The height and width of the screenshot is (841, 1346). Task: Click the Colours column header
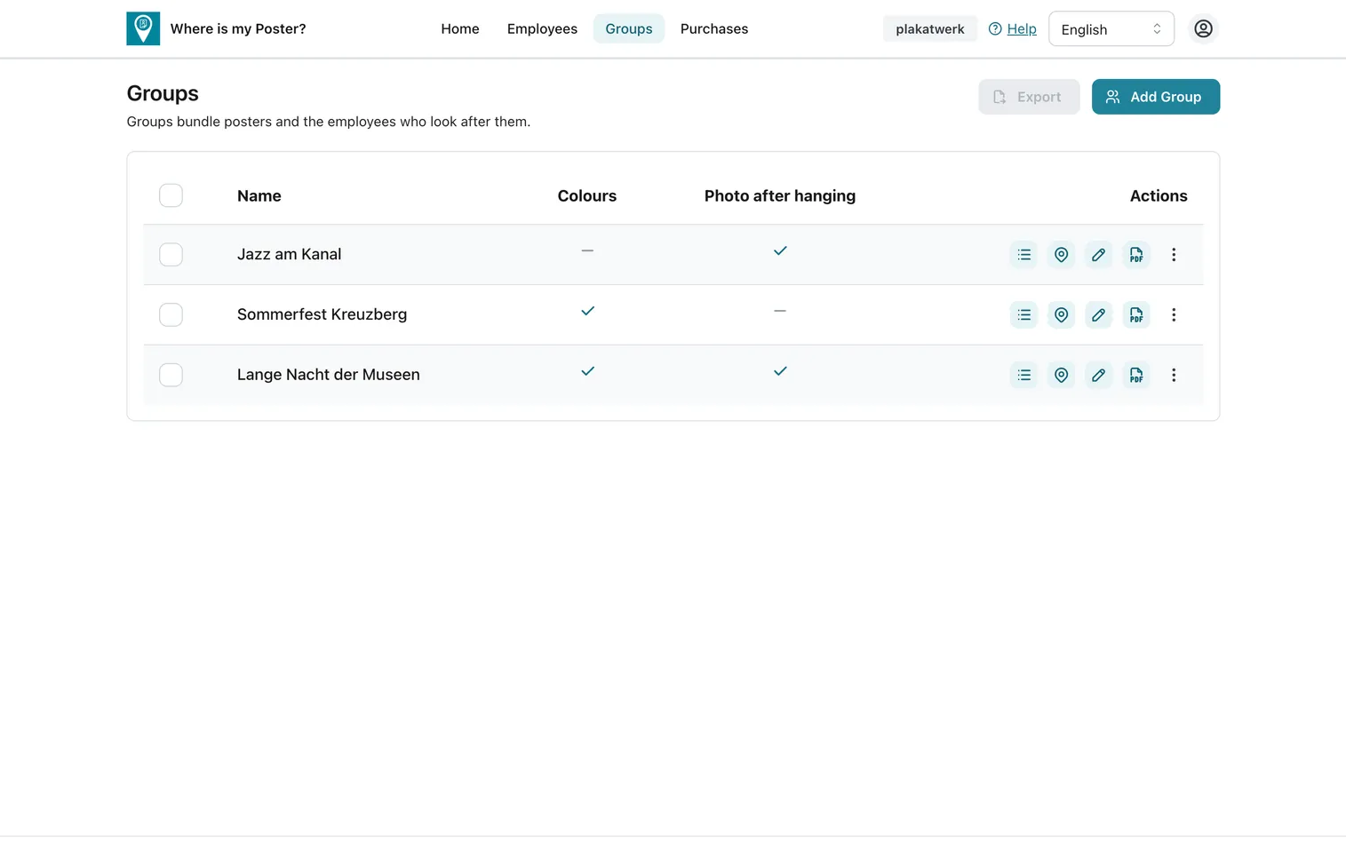tap(586, 196)
